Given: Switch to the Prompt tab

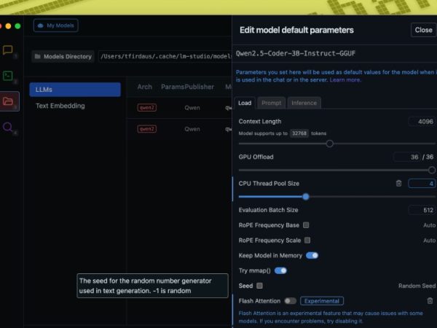Looking at the screenshot, I should tap(271, 103).
